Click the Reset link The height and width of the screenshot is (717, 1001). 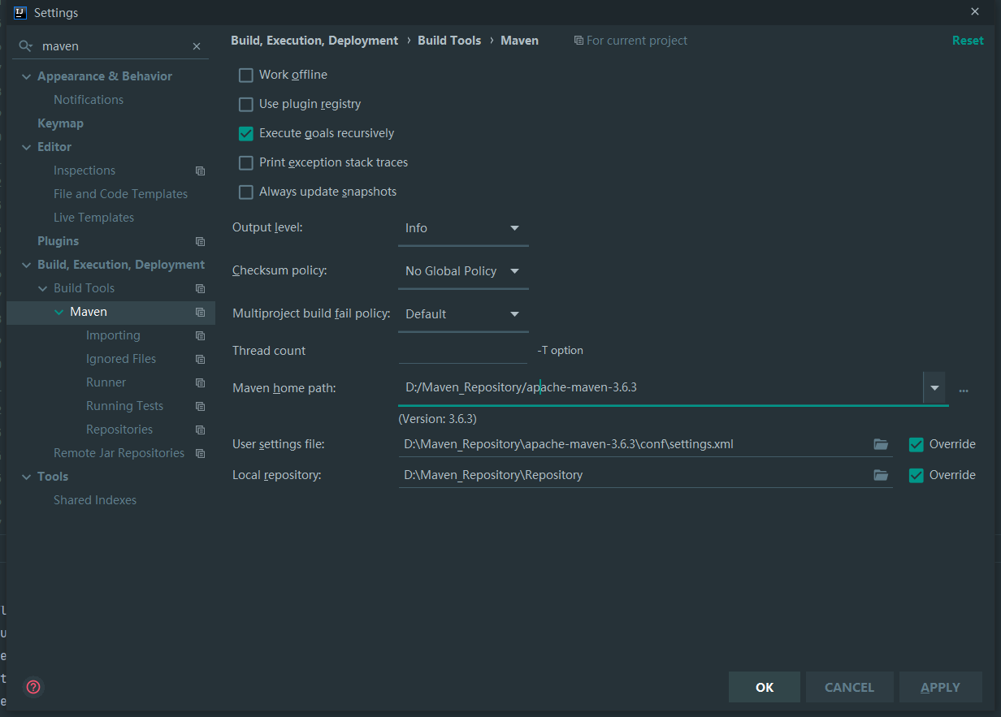coord(968,41)
